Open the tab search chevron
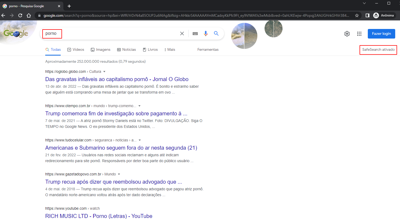This screenshot has width=400, height=219. tap(364, 3)
